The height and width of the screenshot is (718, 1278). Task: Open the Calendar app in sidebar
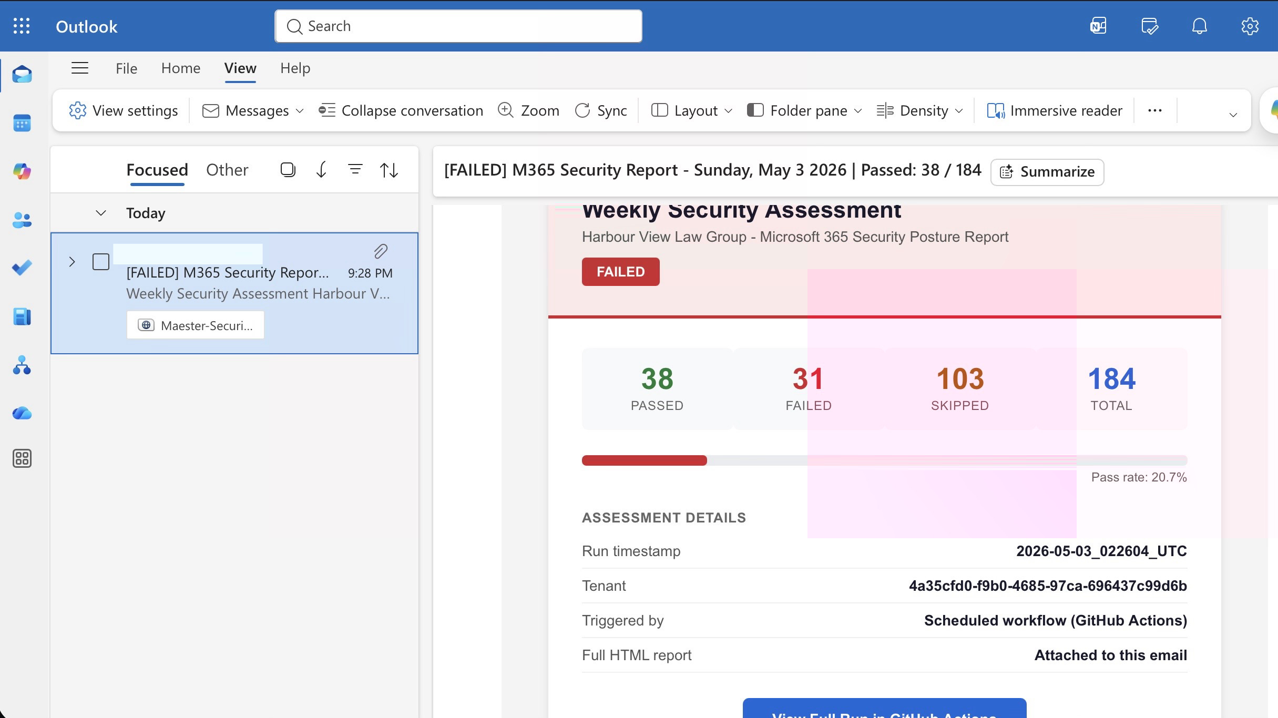pos(22,123)
